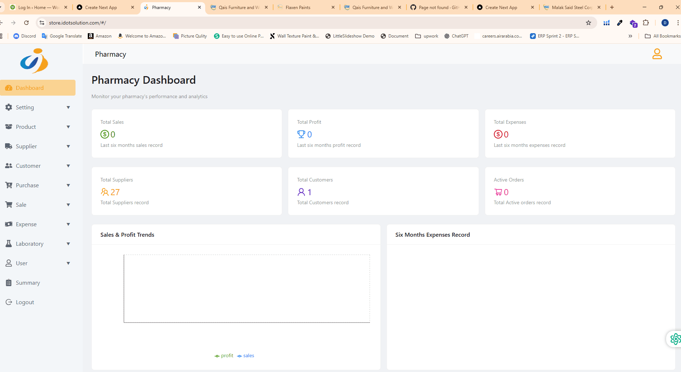Click the Purchase cart icon in sidebar
The height and width of the screenshot is (372, 681).
(x=9, y=185)
